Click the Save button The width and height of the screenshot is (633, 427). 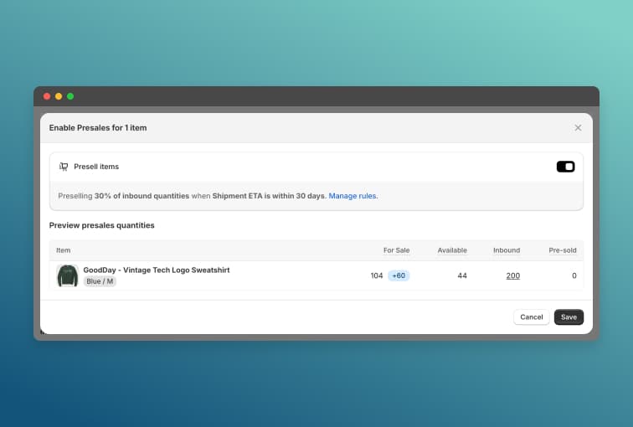coord(569,316)
